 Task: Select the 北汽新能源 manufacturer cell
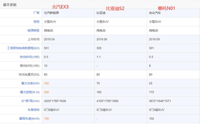pos(51,13)
